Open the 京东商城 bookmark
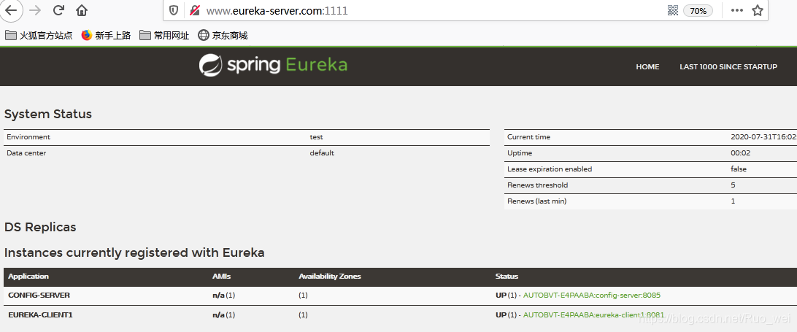This screenshot has width=797, height=332. 223,35
